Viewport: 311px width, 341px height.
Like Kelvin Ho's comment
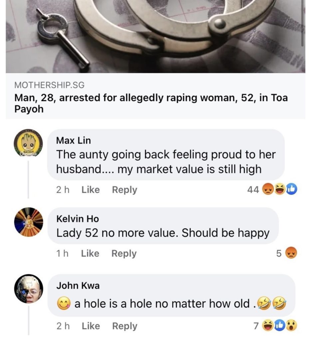tap(90, 253)
